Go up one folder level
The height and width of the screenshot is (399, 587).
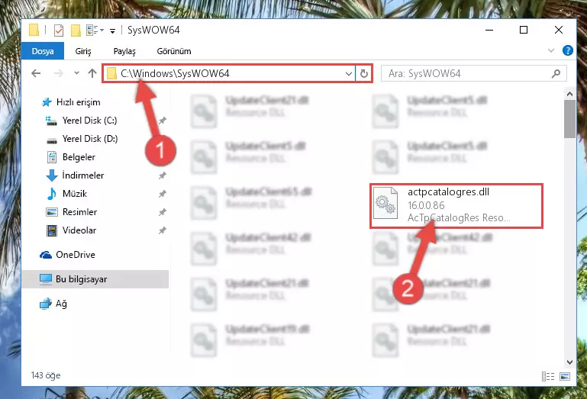click(x=92, y=73)
